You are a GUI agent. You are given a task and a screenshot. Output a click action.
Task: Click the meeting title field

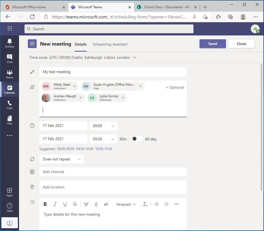coord(113,72)
